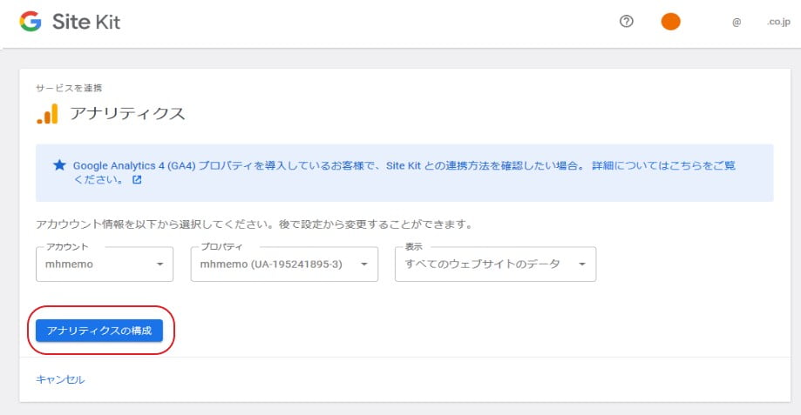Open the help question mark icon
Image resolution: width=801 pixels, height=415 pixels.
(626, 23)
